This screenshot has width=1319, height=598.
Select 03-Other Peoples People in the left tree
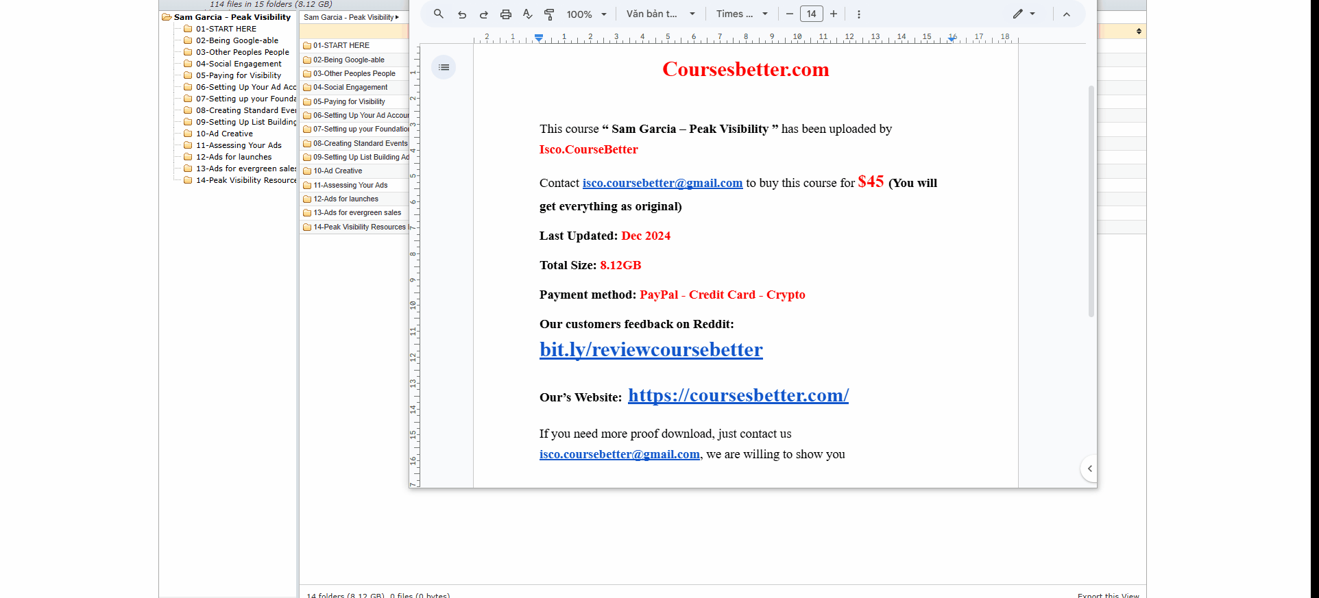pyautogui.click(x=243, y=52)
